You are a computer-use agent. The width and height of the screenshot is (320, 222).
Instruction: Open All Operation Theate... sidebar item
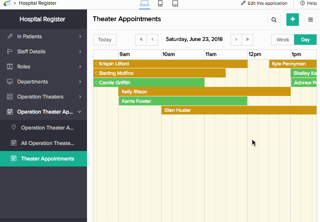click(43, 143)
